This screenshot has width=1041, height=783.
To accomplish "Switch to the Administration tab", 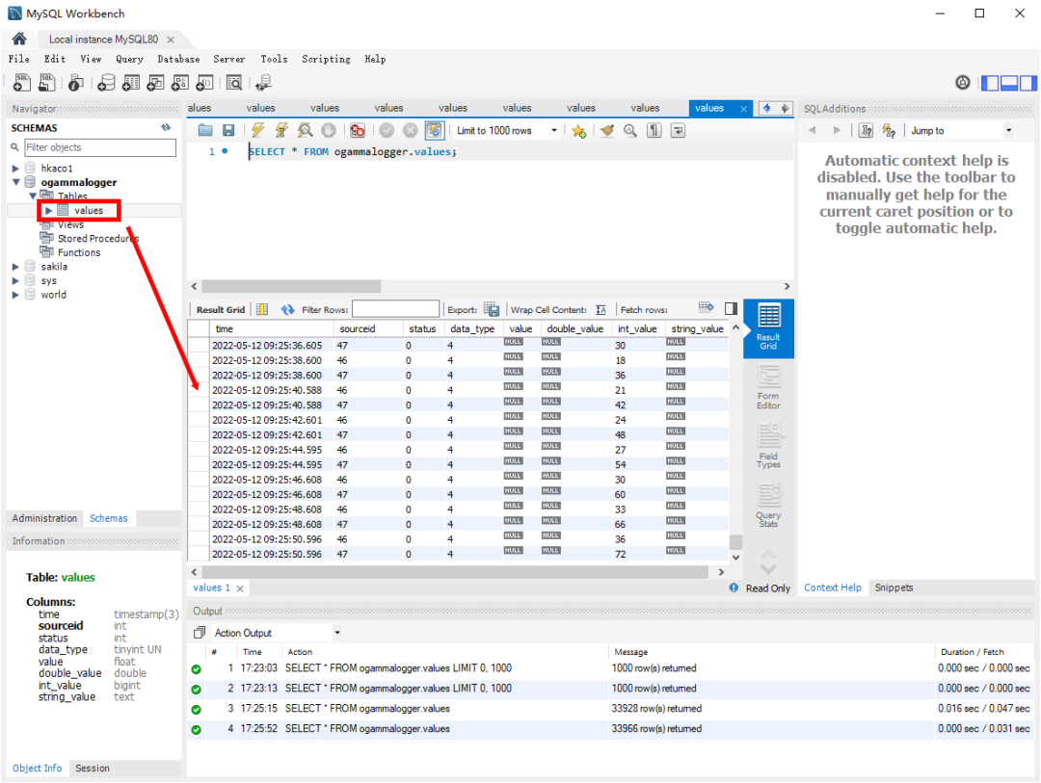I will pyautogui.click(x=44, y=518).
